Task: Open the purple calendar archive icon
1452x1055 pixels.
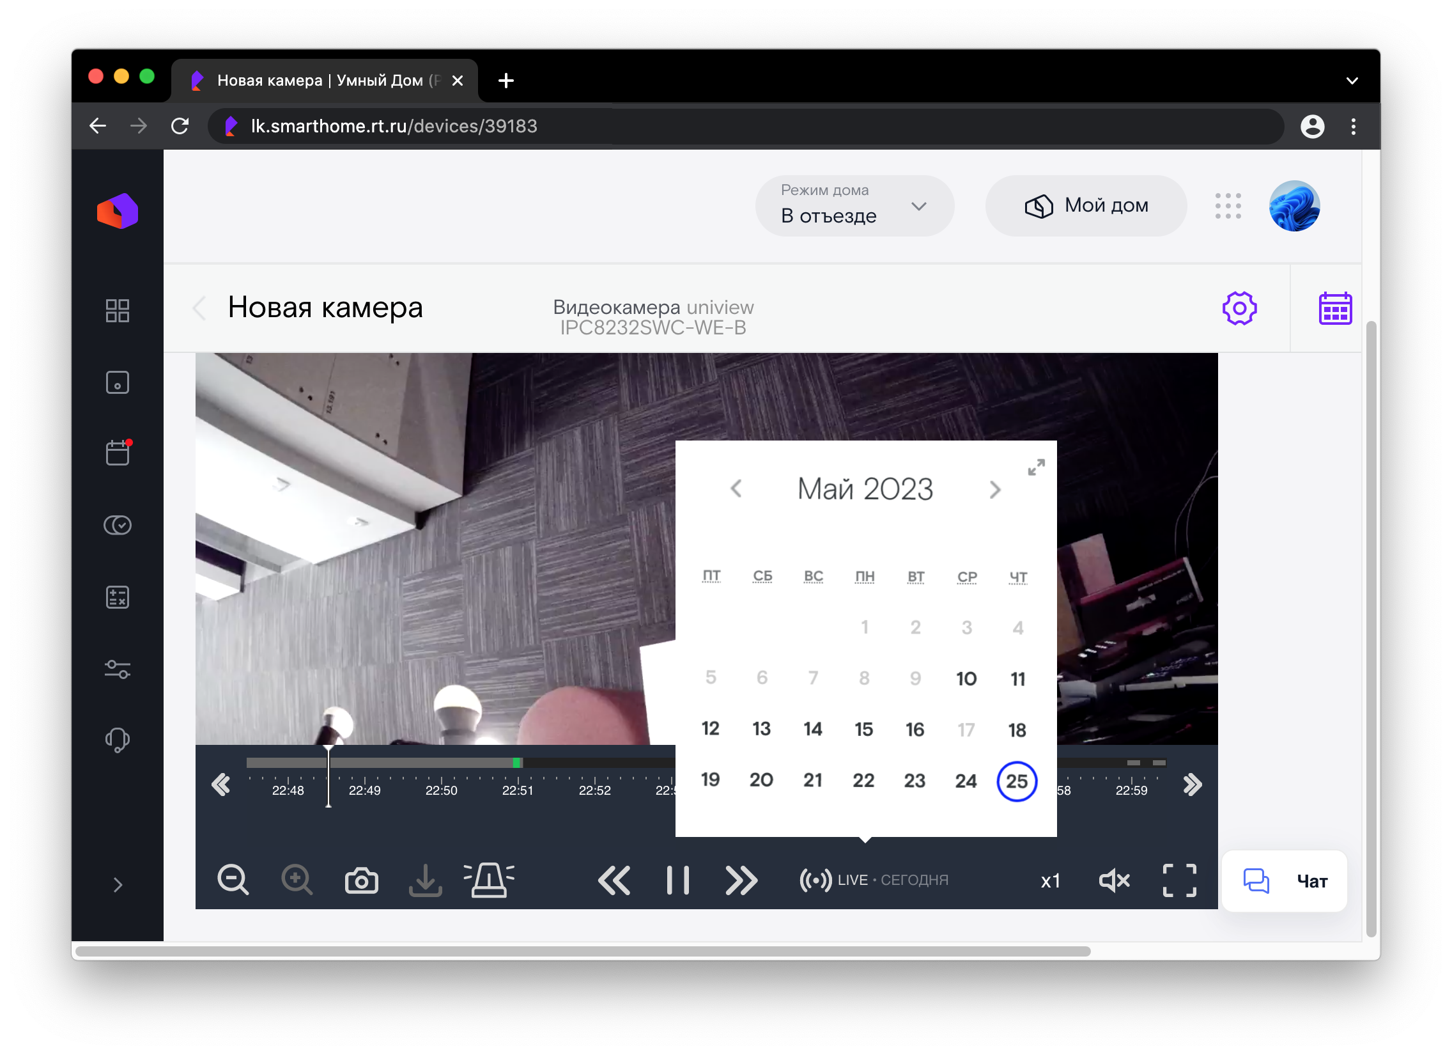Action: (x=1334, y=309)
